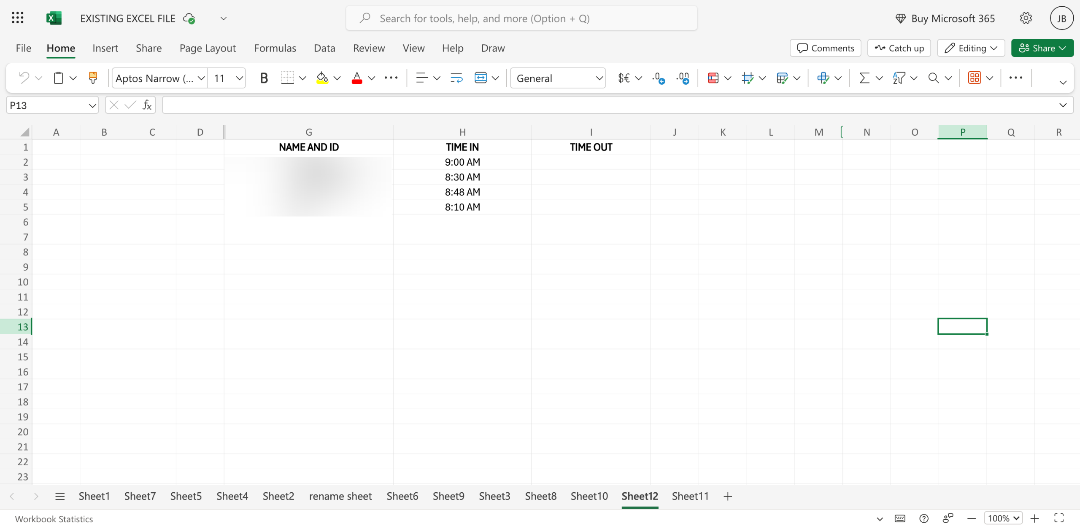Expand the font size dropdown
This screenshot has width=1080, height=526.
coord(239,78)
